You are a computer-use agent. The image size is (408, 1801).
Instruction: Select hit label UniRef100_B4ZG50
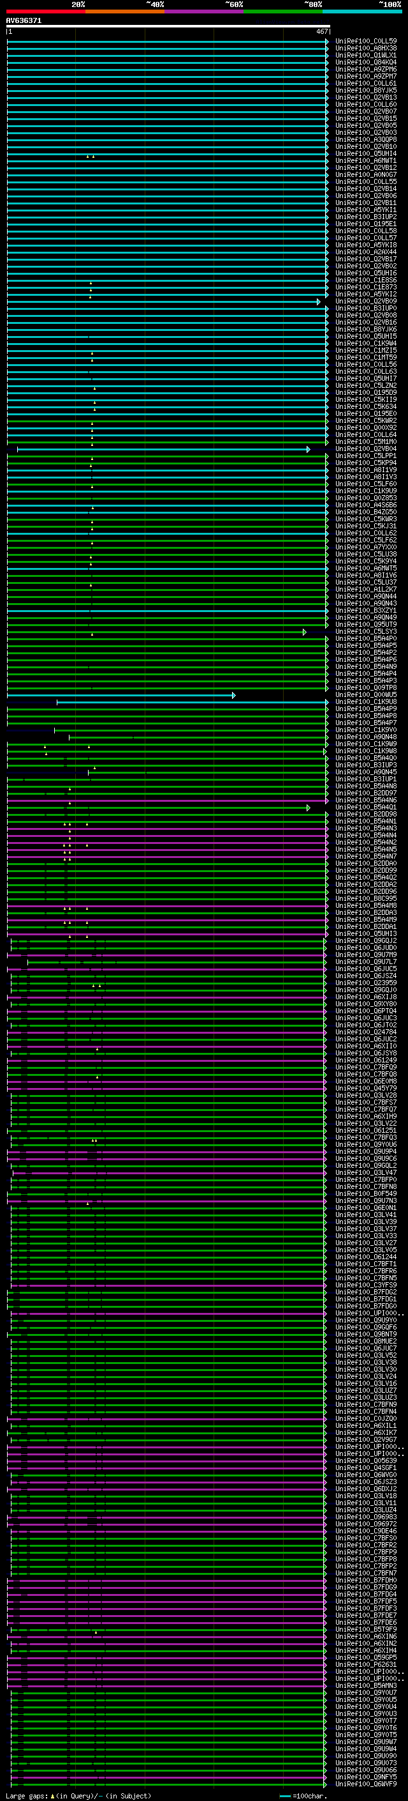click(366, 512)
